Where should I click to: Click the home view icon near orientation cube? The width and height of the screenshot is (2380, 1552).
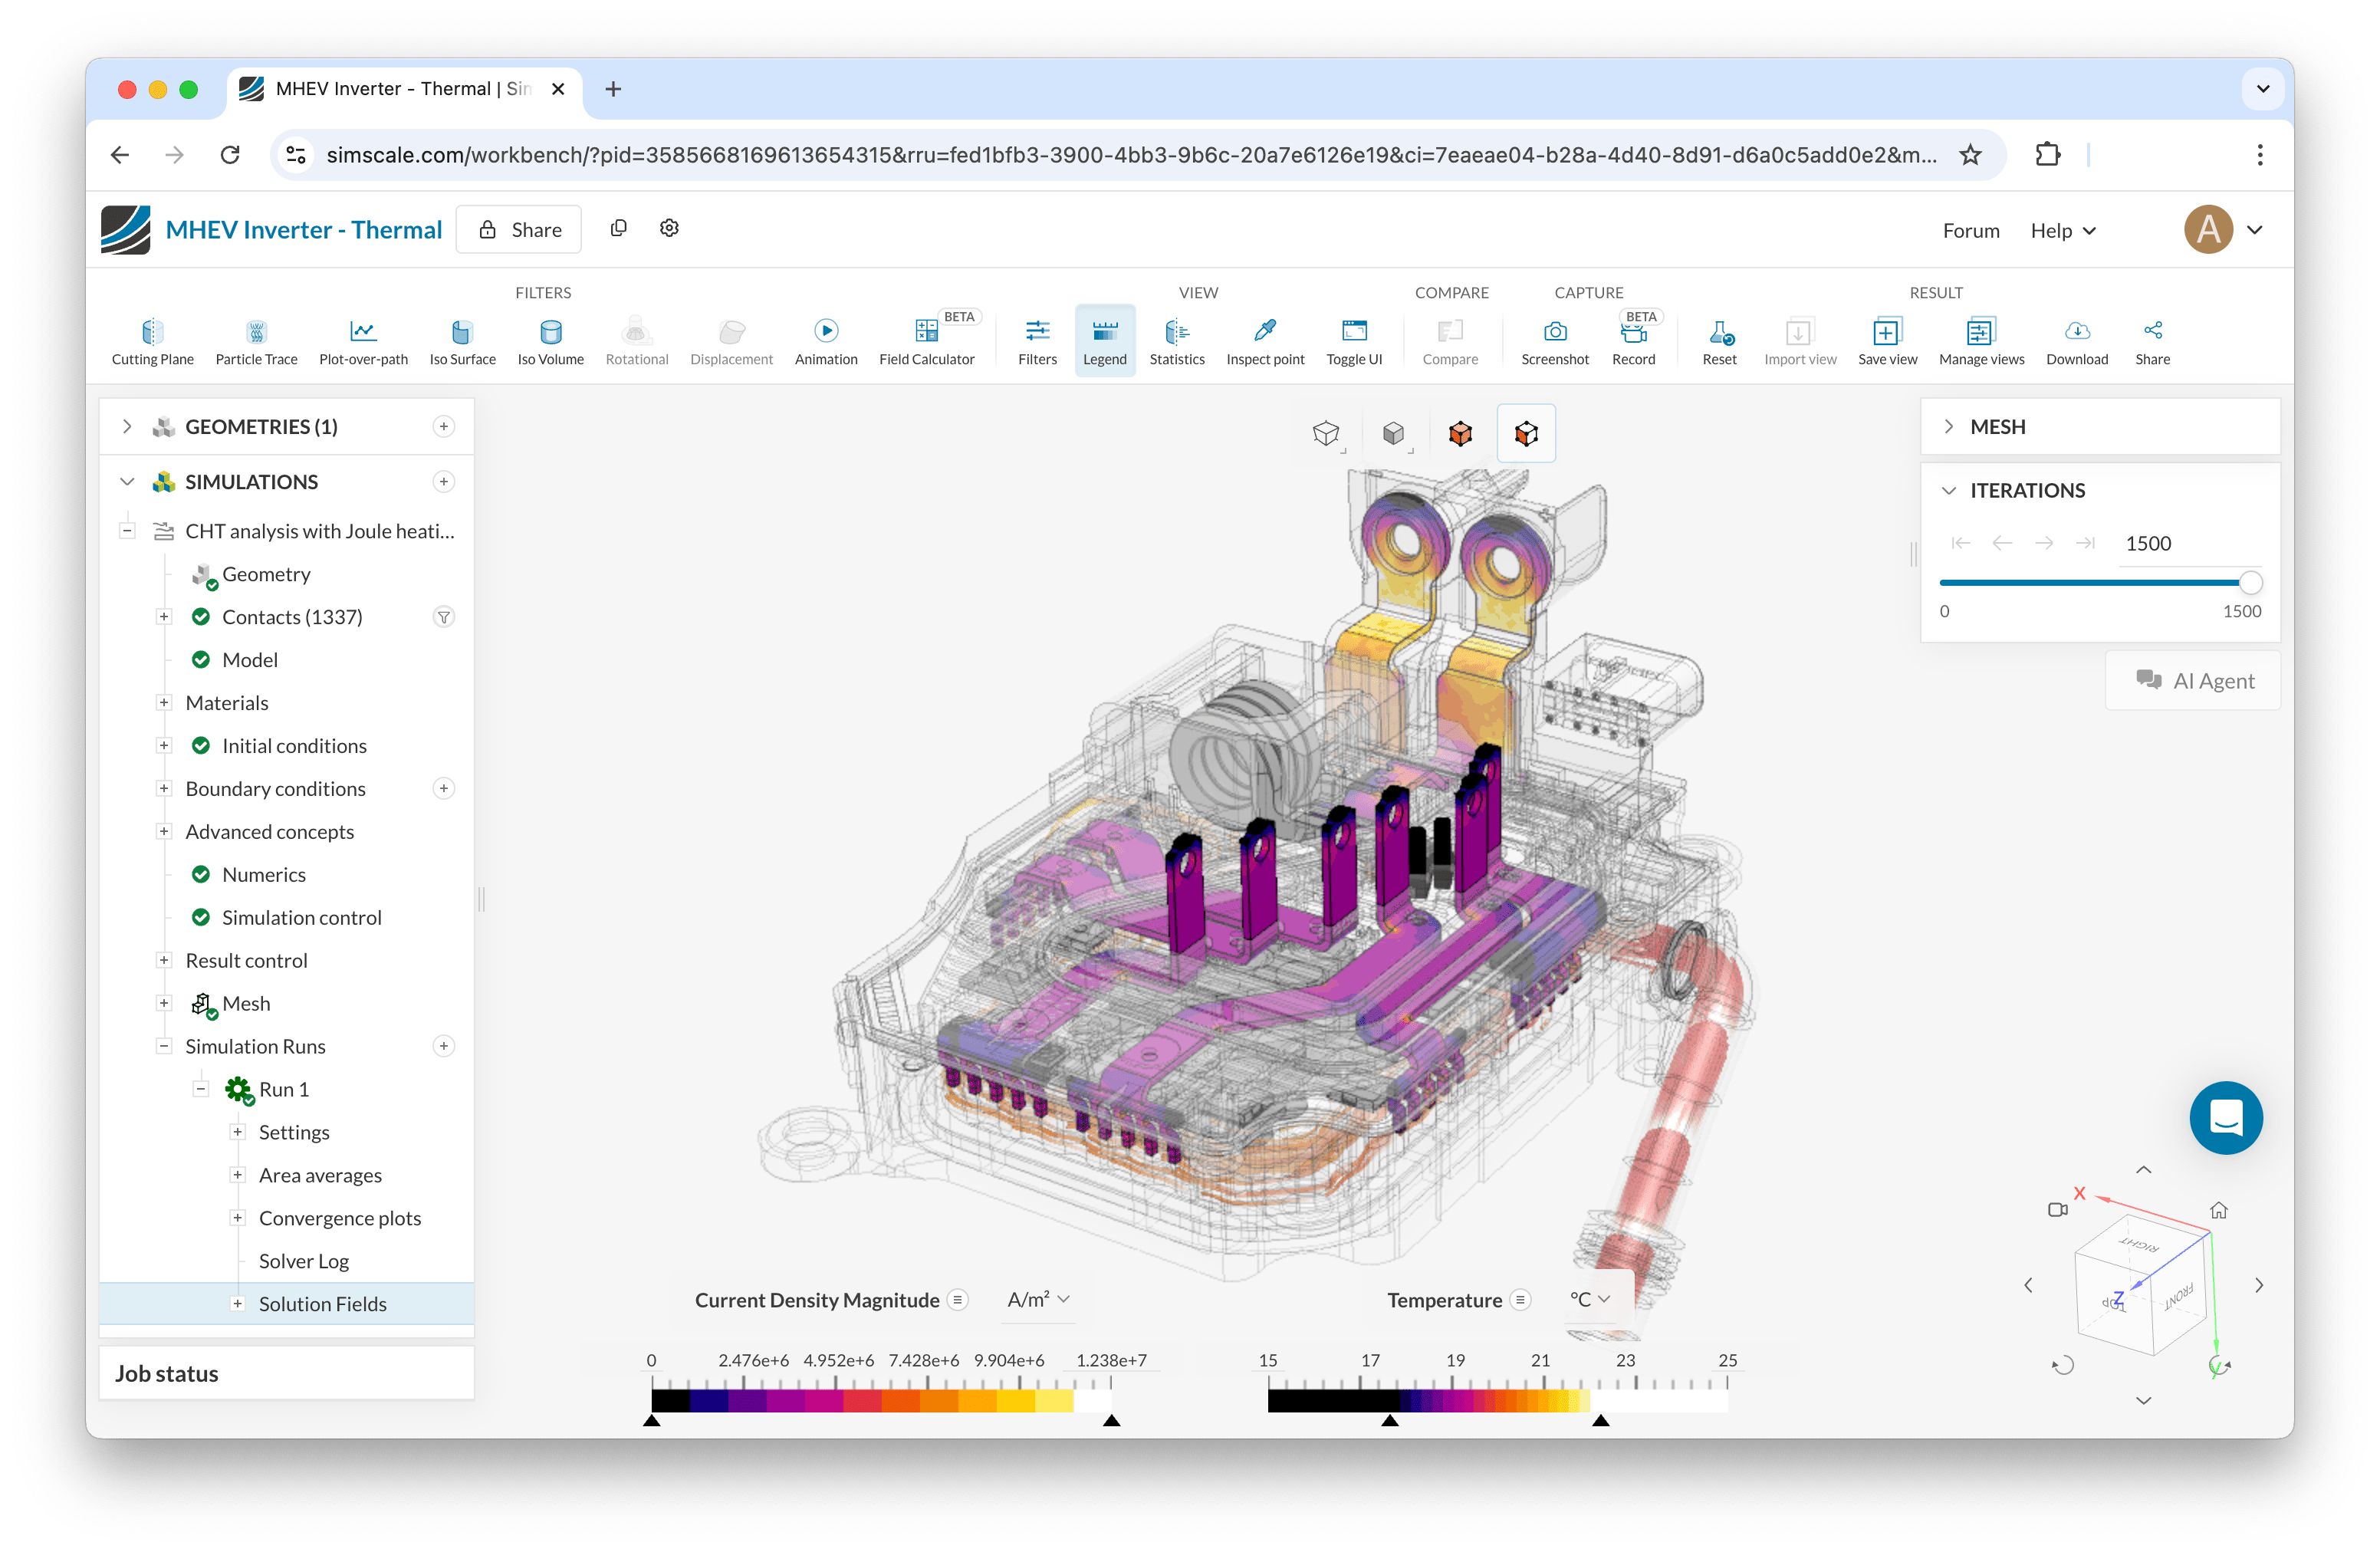pos(2218,1210)
